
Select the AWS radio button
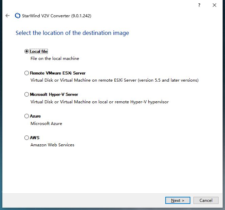(26, 138)
